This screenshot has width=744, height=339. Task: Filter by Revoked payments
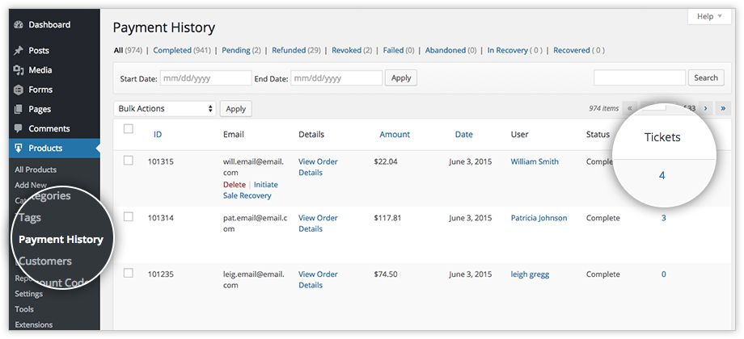346,50
